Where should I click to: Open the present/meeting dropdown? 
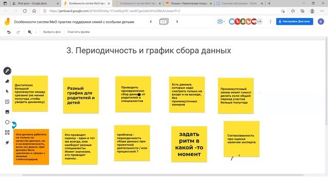[221, 22]
